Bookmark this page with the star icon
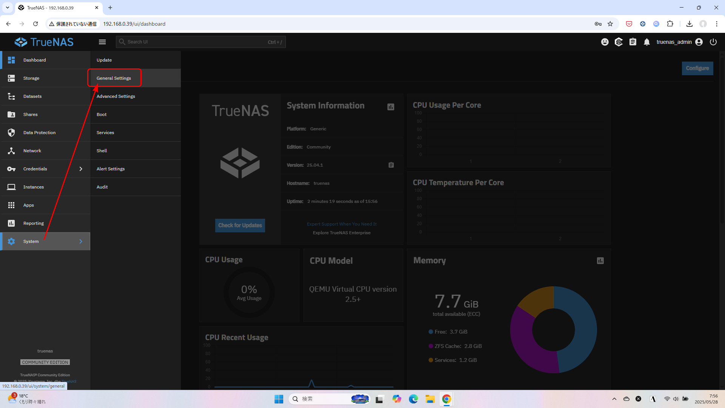This screenshot has height=408, width=725. pos(610,24)
